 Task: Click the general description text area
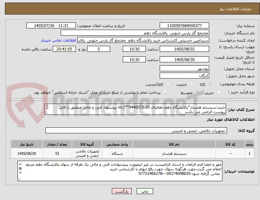(x=135, y=110)
